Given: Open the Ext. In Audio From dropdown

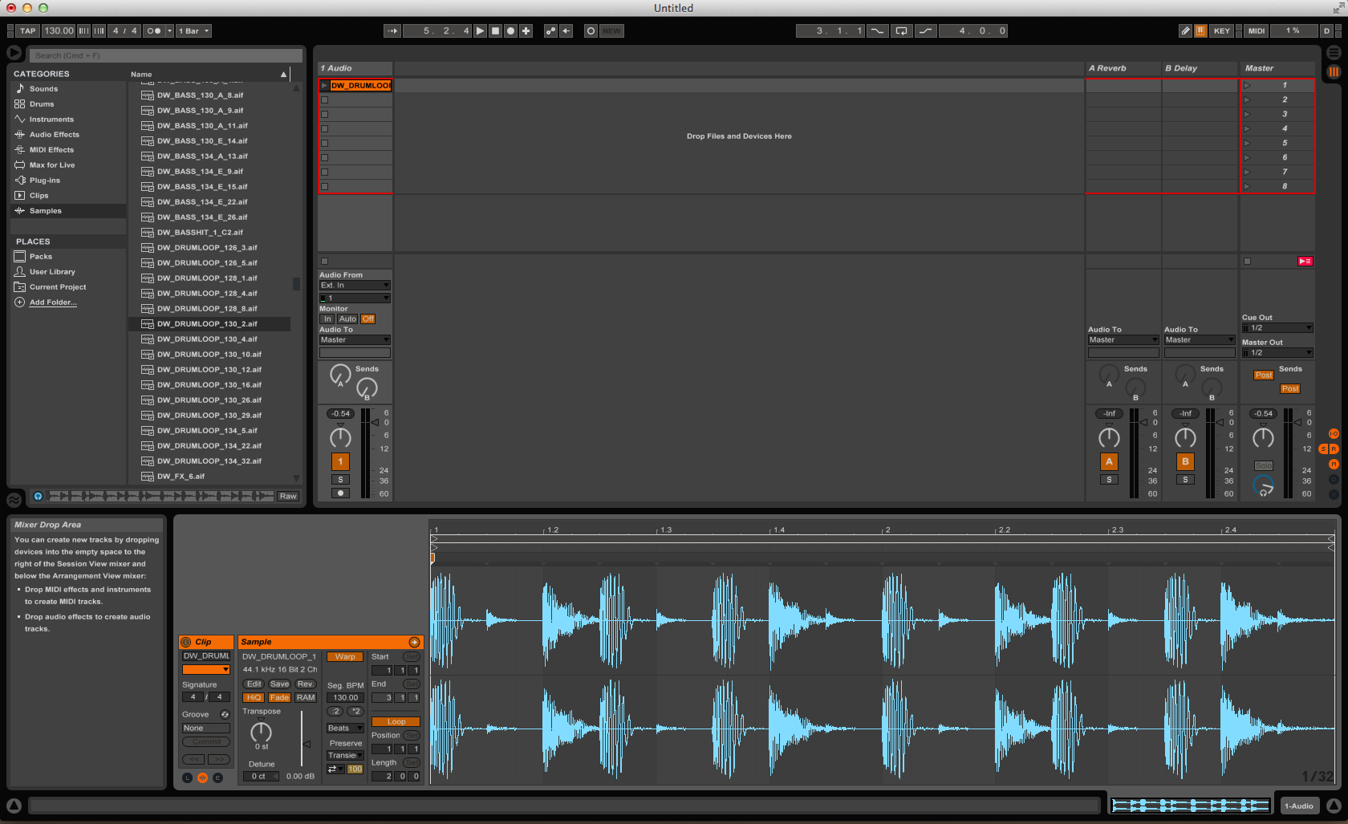Looking at the screenshot, I should 354,285.
